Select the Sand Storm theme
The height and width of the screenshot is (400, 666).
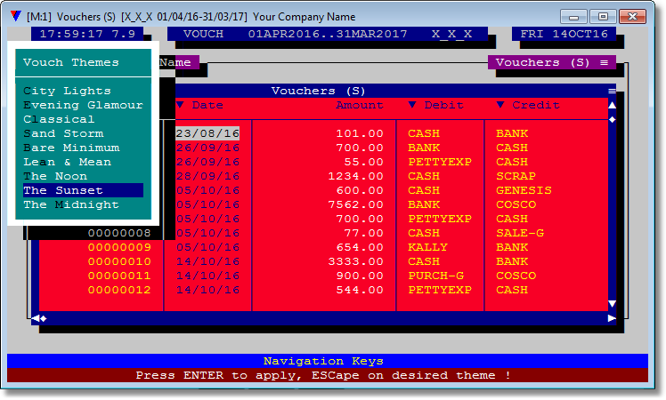pos(63,133)
